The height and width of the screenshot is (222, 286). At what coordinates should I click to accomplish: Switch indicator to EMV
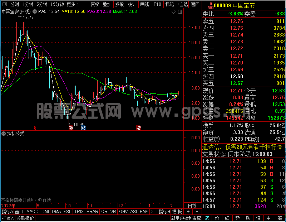(x=144, y=212)
